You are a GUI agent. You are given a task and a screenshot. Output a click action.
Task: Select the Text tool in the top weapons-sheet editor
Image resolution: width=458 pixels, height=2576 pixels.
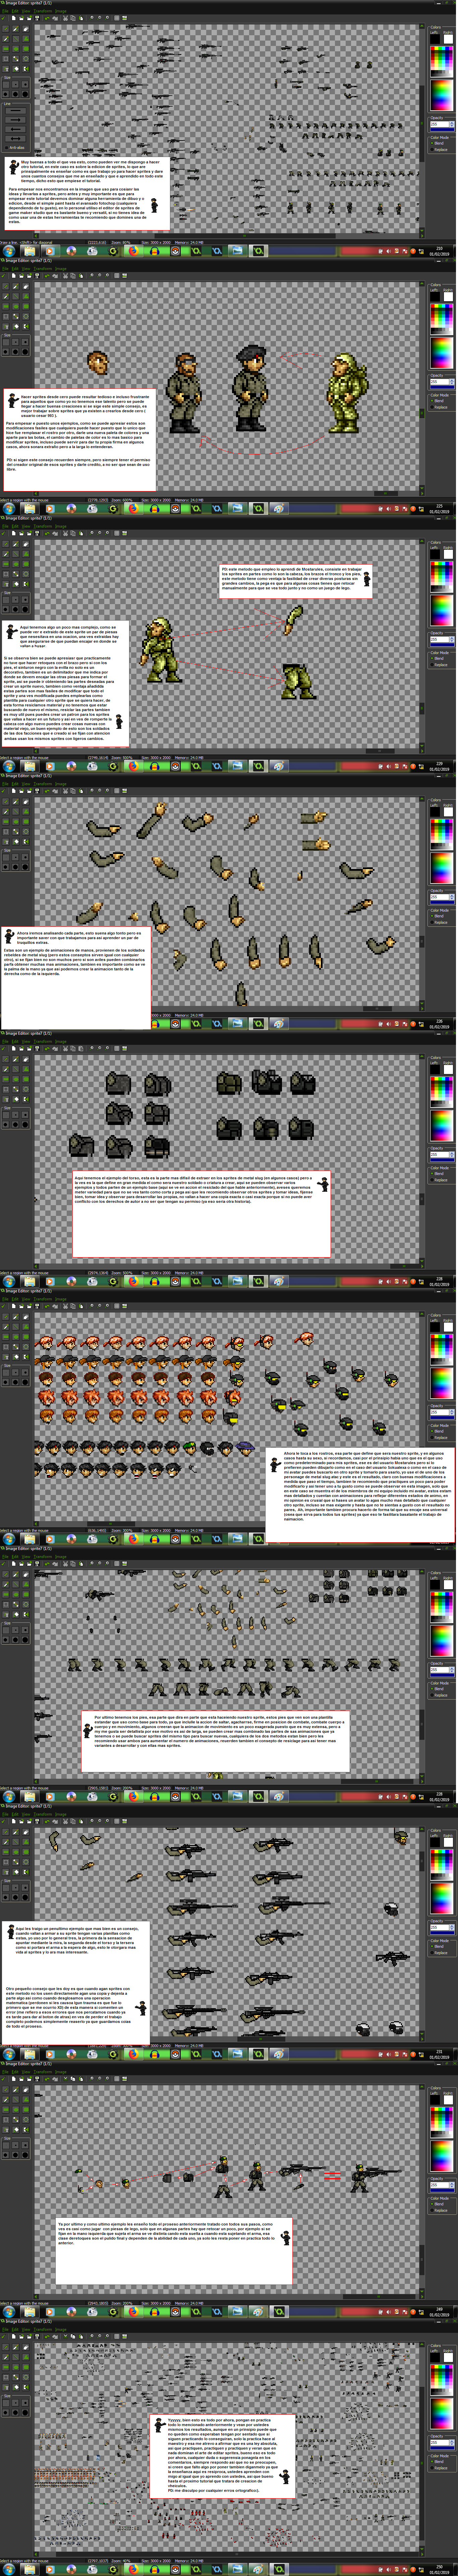[x=6, y=69]
